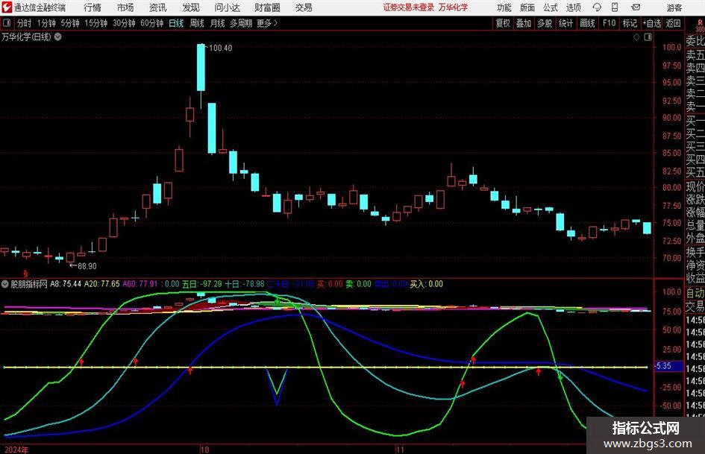Click the 统计 statistics toolbar button

pos(566,23)
